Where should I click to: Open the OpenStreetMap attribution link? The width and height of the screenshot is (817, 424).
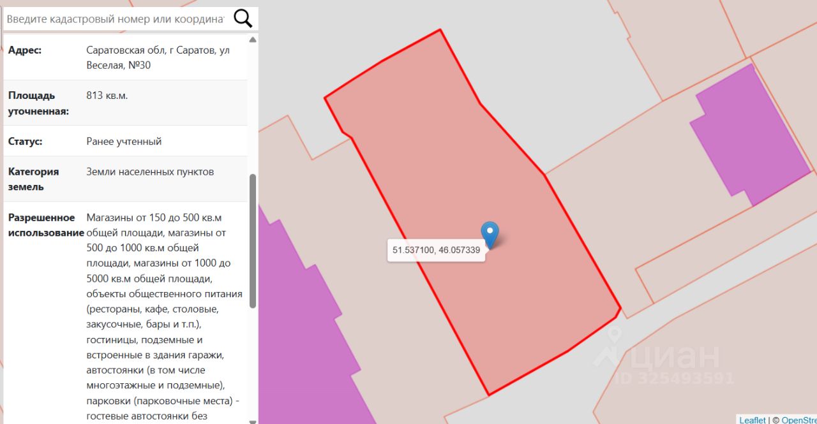(799, 420)
